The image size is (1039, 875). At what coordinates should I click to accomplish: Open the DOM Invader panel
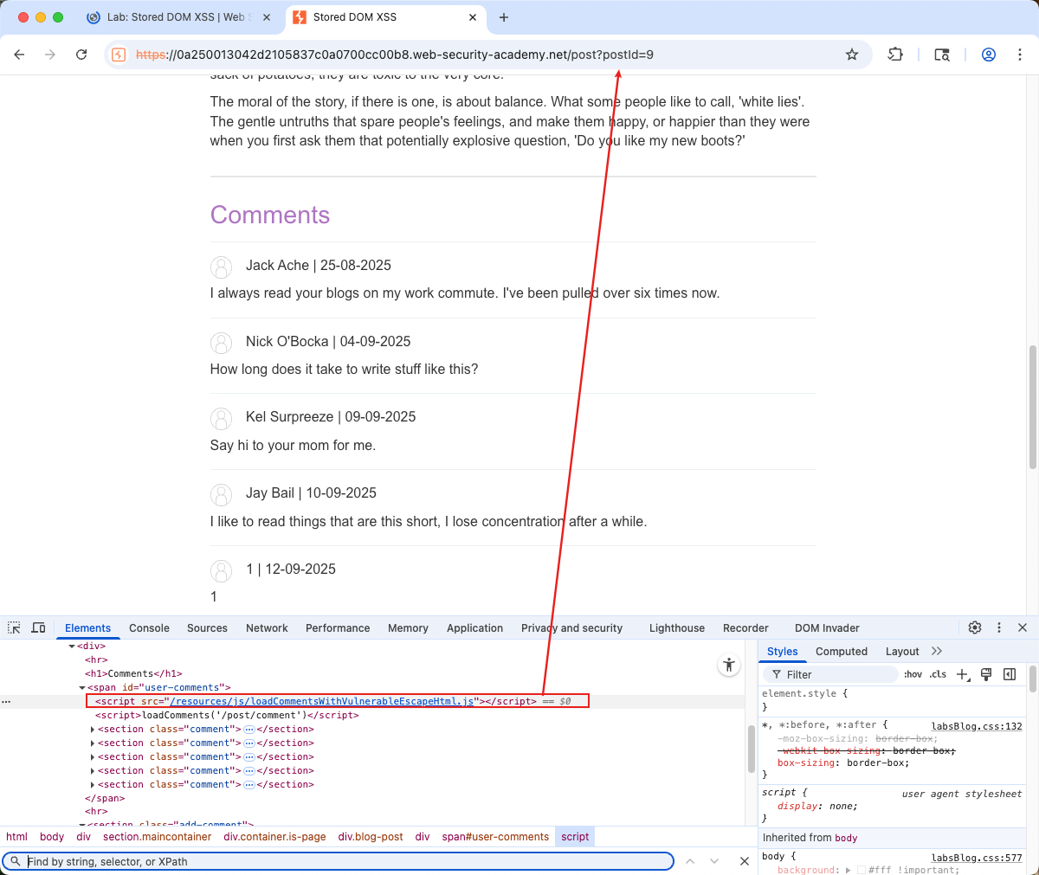(x=827, y=627)
